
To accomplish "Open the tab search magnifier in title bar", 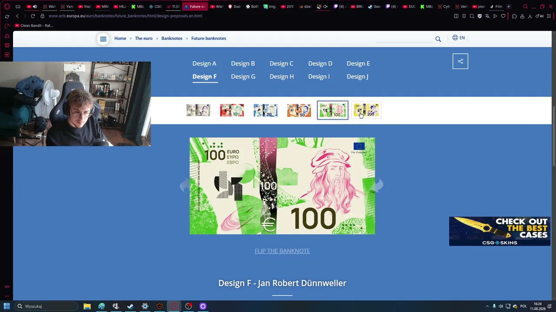I will click(526, 6).
